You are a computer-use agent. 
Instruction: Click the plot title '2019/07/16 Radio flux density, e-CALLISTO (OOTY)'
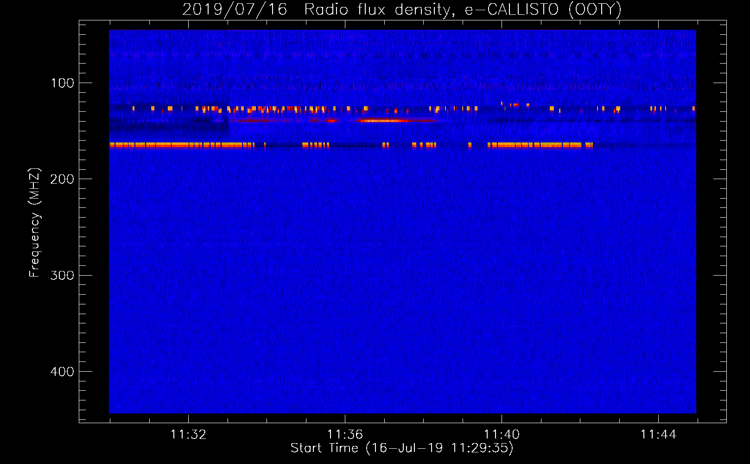pyautogui.click(x=402, y=9)
